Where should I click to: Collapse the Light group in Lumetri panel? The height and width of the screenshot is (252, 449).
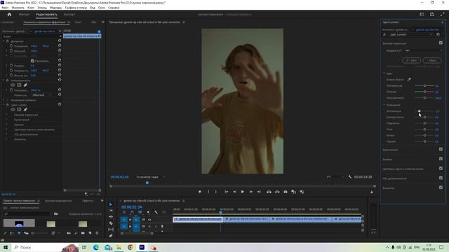[x=384, y=105]
